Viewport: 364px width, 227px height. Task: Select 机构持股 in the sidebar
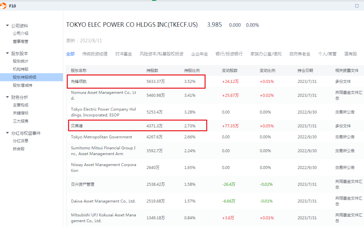pos(21,69)
